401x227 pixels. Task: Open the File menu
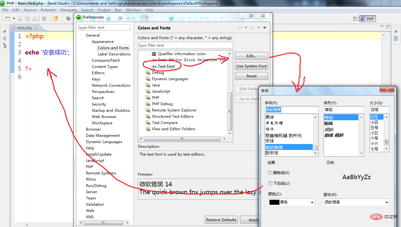click(x=5, y=10)
